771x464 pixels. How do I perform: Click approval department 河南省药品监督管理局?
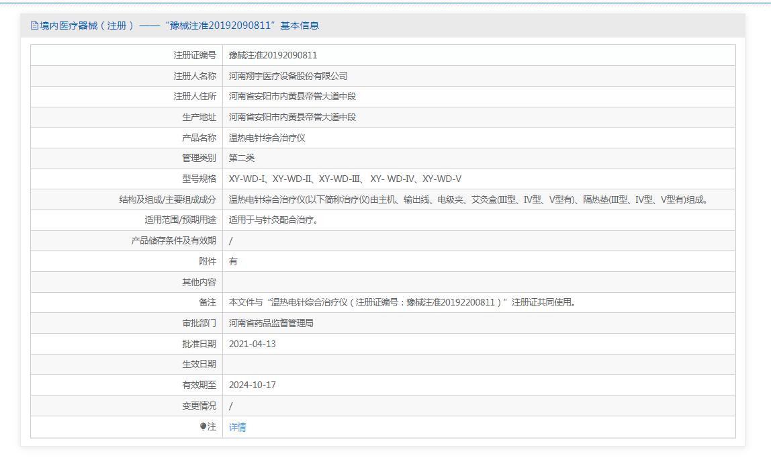pyautogui.click(x=271, y=323)
